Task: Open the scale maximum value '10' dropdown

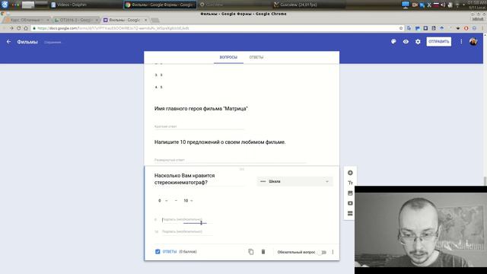Action: [188, 201]
